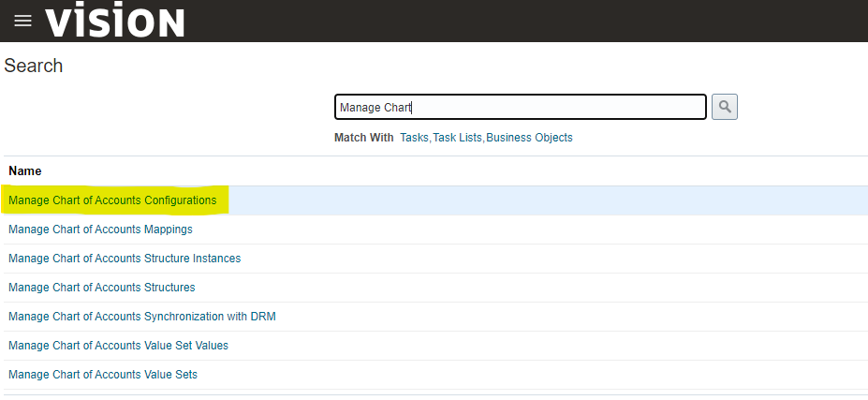Select the Business Objects match filter
This screenshot has height=400, width=868.
coord(529,138)
